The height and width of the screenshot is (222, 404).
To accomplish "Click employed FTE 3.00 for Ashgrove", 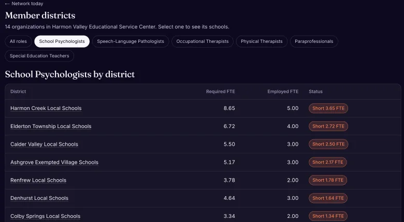I will click(x=293, y=162).
